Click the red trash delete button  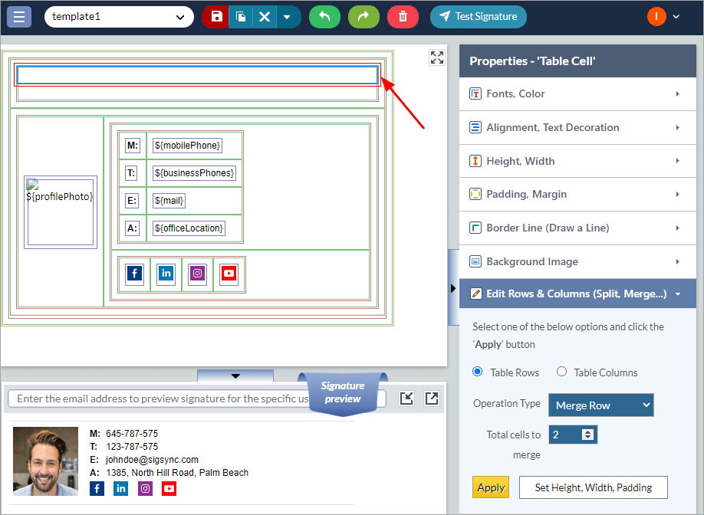(403, 17)
